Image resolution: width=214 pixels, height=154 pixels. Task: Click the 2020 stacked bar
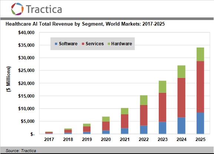pyautogui.click(x=106, y=125)
